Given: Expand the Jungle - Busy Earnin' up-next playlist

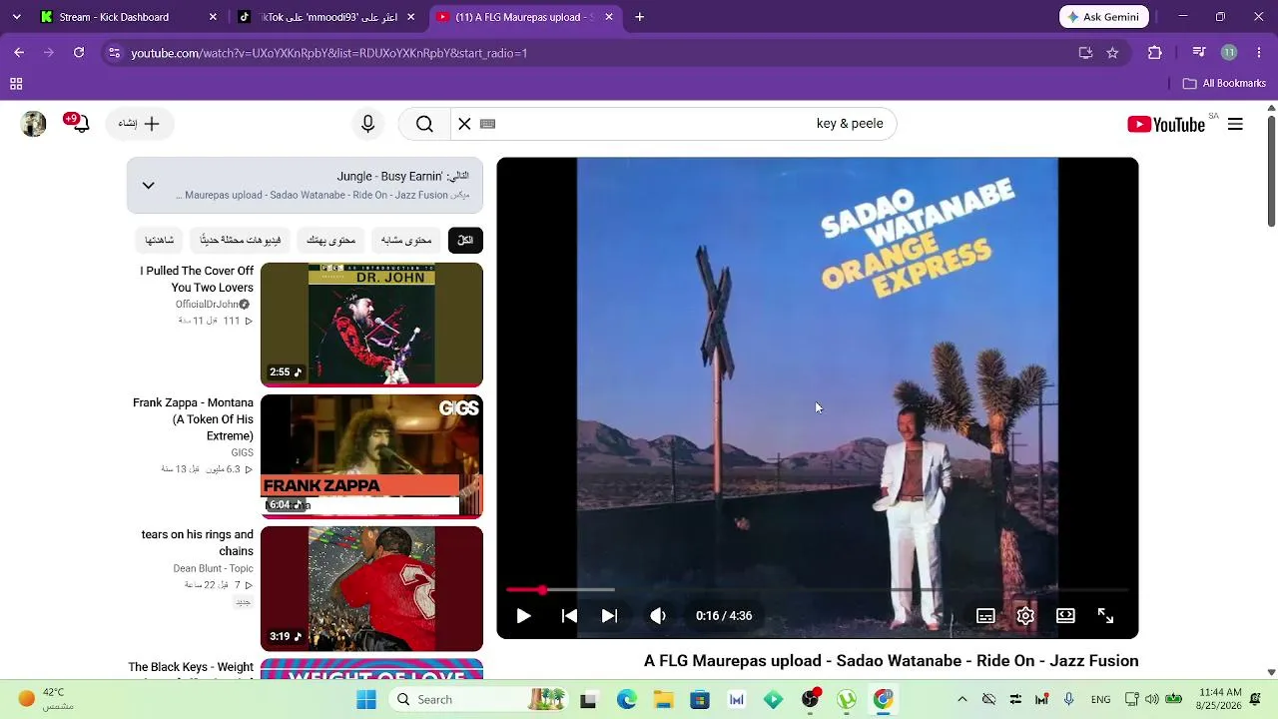Looking at the screenshot, I should pyautogui.click(x=148, y=185).
